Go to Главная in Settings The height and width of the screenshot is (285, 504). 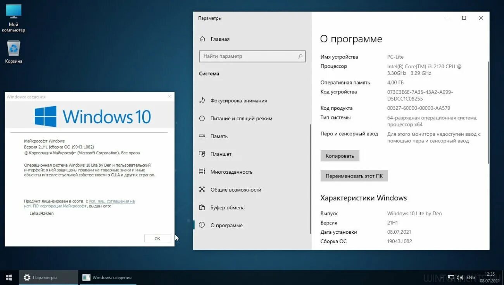click(220, 39)
